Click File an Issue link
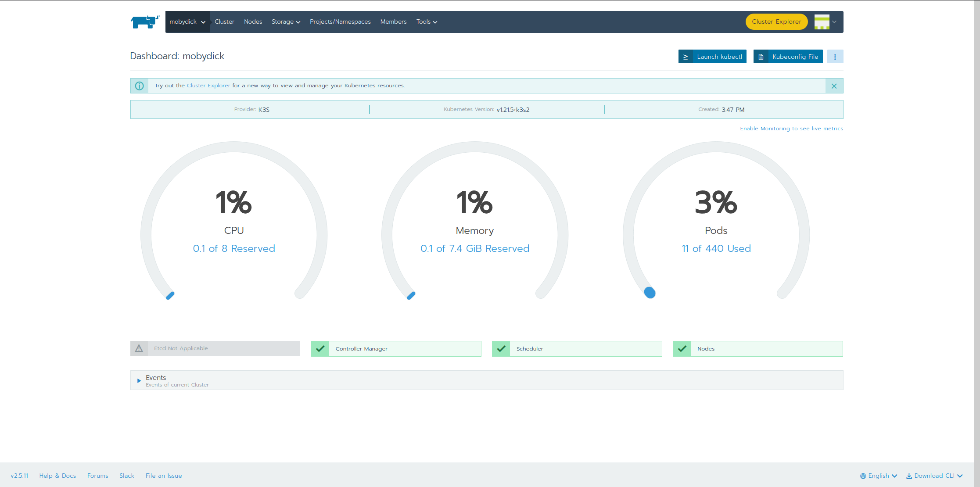This screenshot has width=980, height=487. tap(164, 476)
